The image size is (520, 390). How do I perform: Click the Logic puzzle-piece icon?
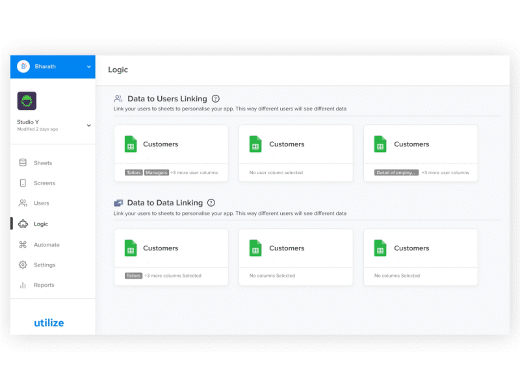(23, 224)
